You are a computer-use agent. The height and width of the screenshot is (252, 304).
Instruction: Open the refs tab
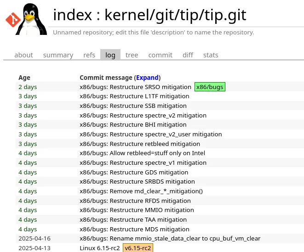point(89,55)
